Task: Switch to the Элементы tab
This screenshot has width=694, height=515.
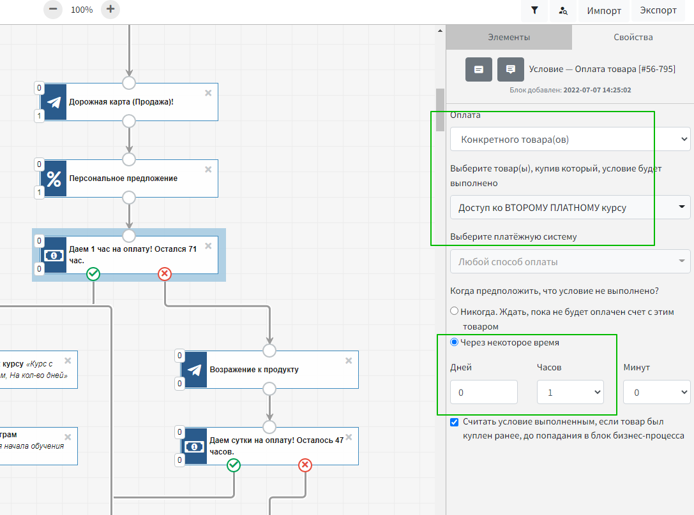Action: [x=508, y=37]
